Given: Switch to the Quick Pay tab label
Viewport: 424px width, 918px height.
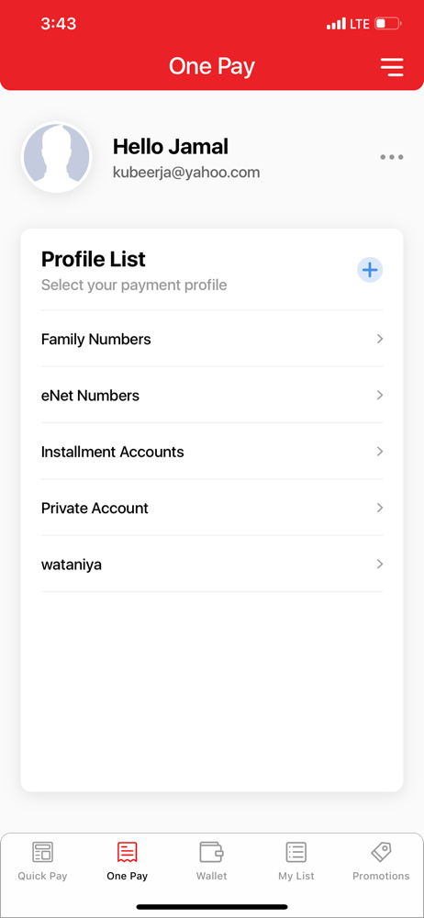Looking at the screenshot, I should (42, 877).
